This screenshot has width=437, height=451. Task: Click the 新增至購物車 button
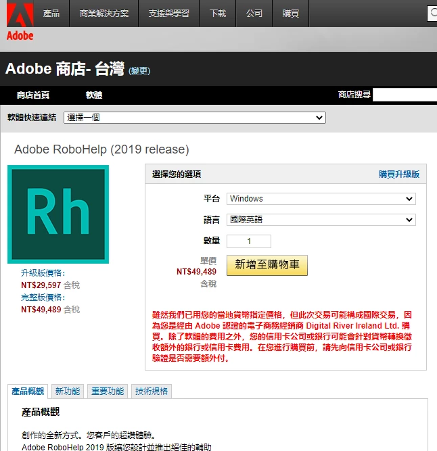tap(267, 265)
